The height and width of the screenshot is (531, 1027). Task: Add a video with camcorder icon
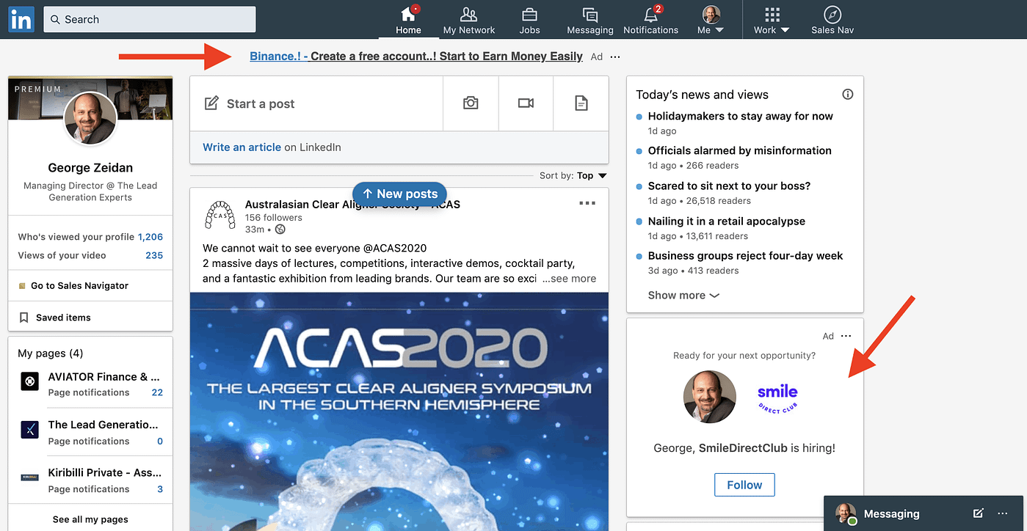pyautogui.click(x=526, y=103)
